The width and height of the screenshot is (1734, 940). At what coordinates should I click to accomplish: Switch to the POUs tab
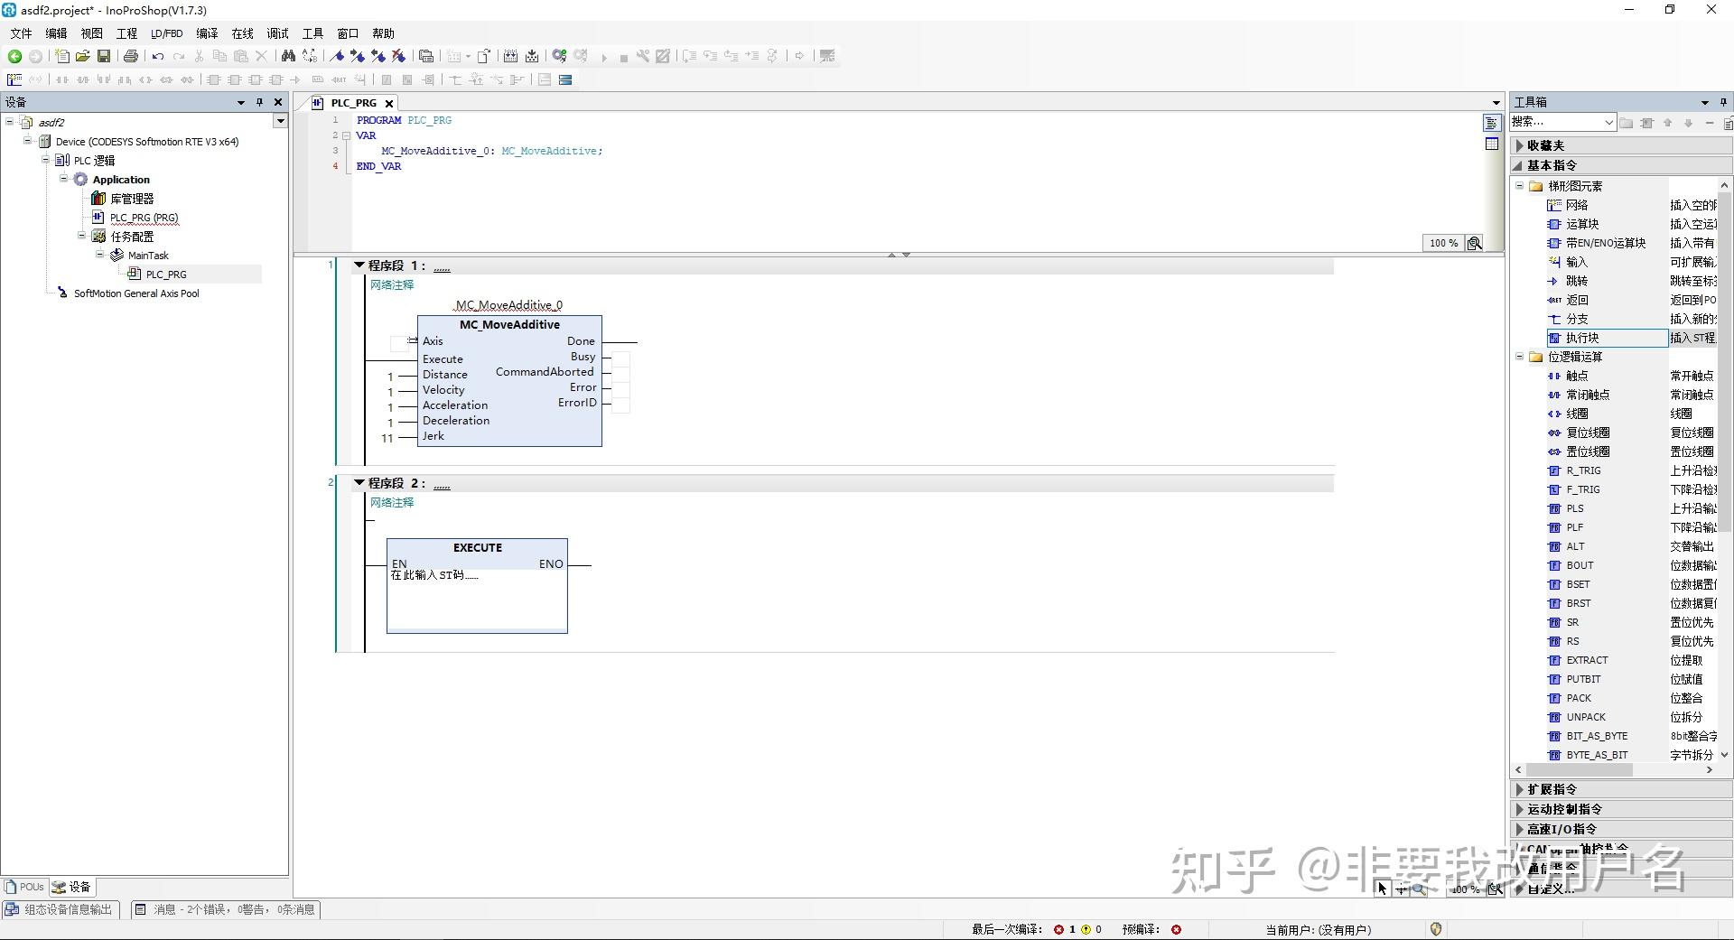click(x=25, y=887)
